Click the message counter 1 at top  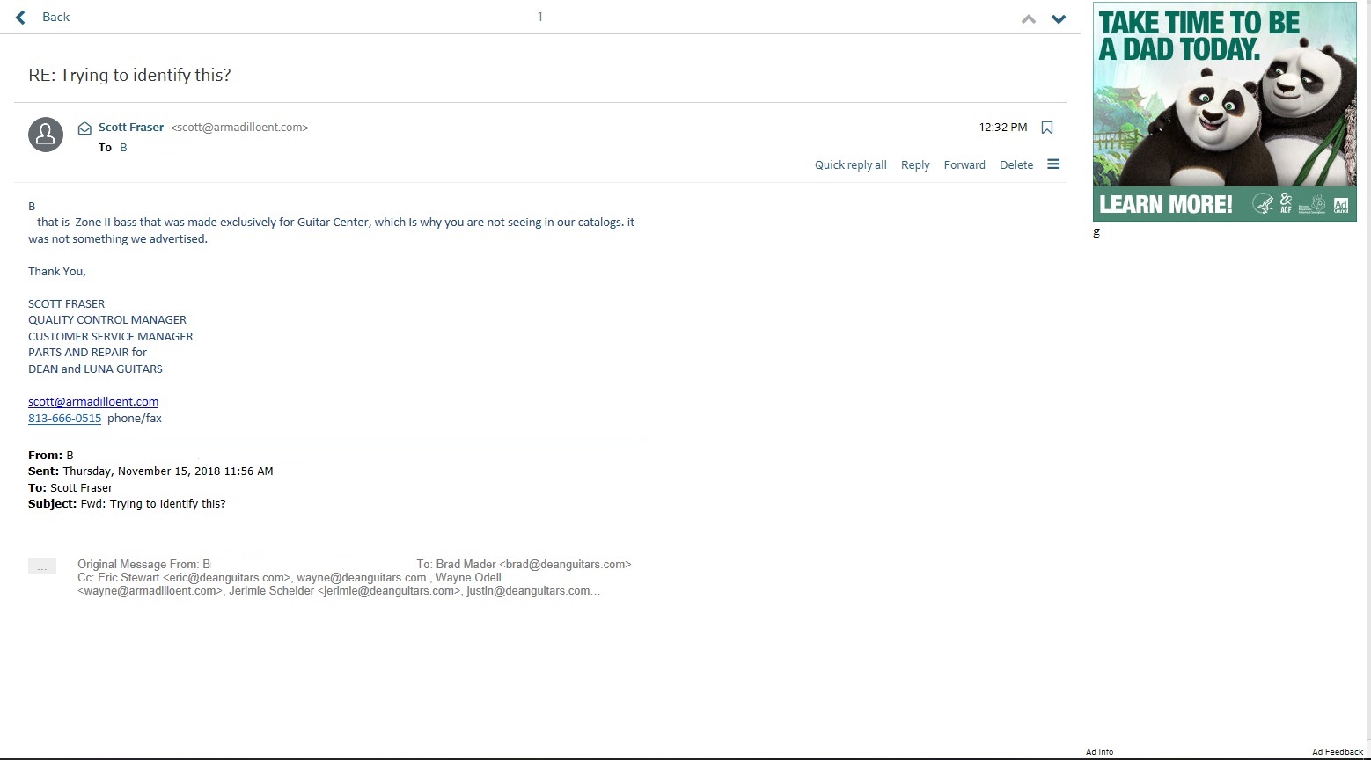(539, 17)
